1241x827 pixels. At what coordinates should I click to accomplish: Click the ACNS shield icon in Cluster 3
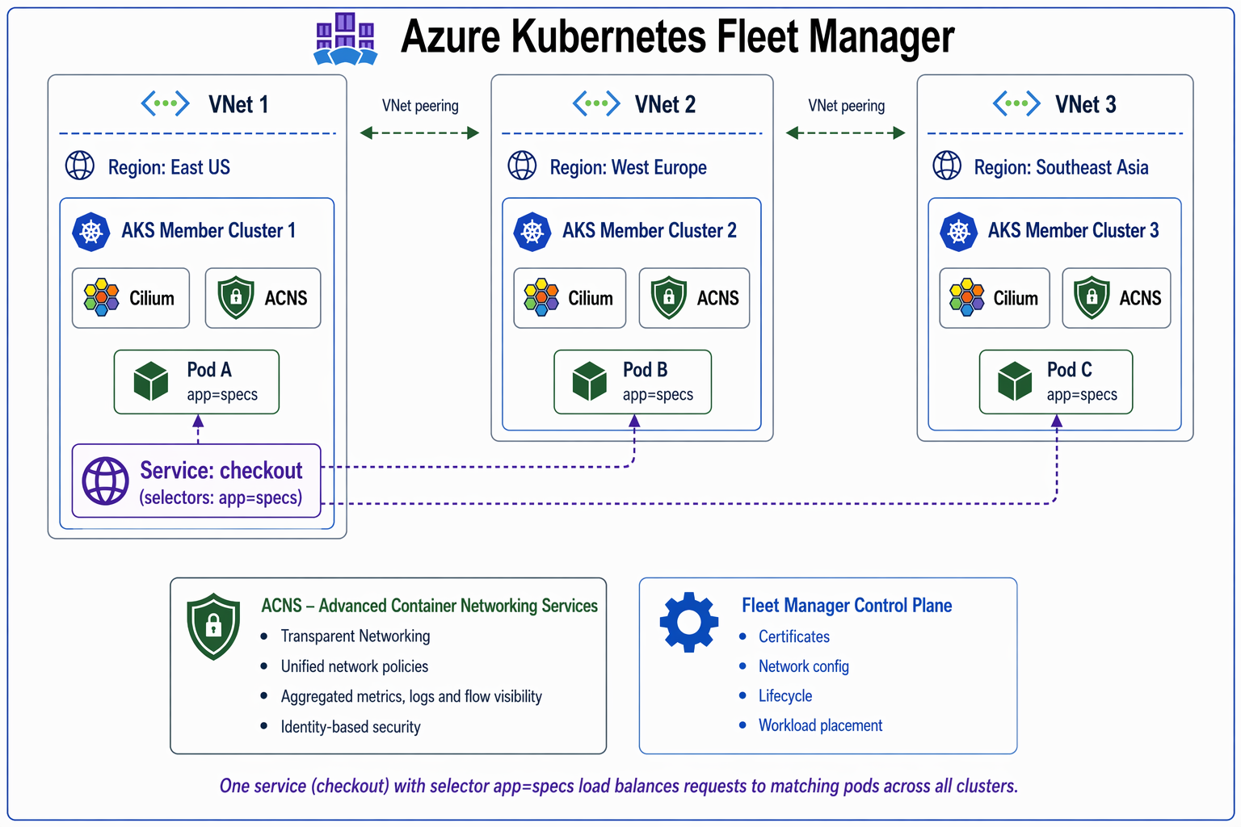[1092, 298]
